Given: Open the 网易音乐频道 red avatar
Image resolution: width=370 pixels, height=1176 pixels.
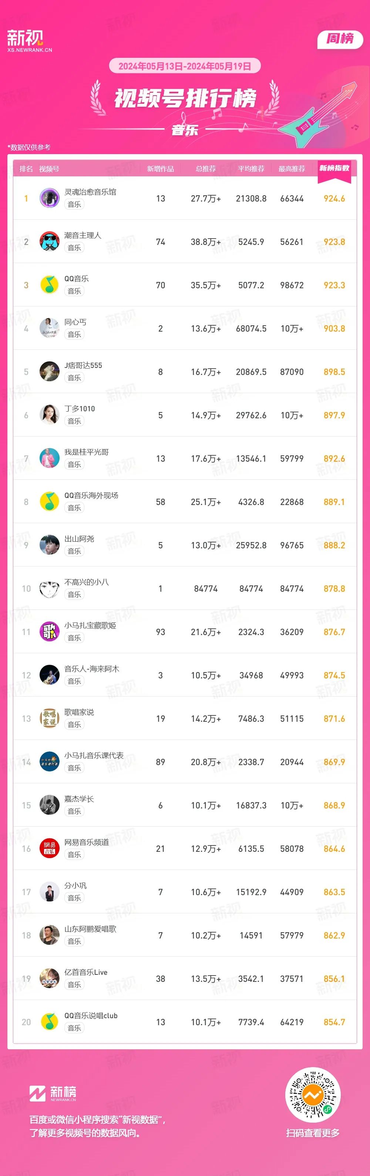Looking at the screenshot, I should click(49, 849).
